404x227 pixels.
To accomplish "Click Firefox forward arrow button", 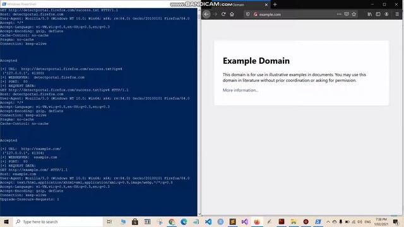I will click(215, 15).
